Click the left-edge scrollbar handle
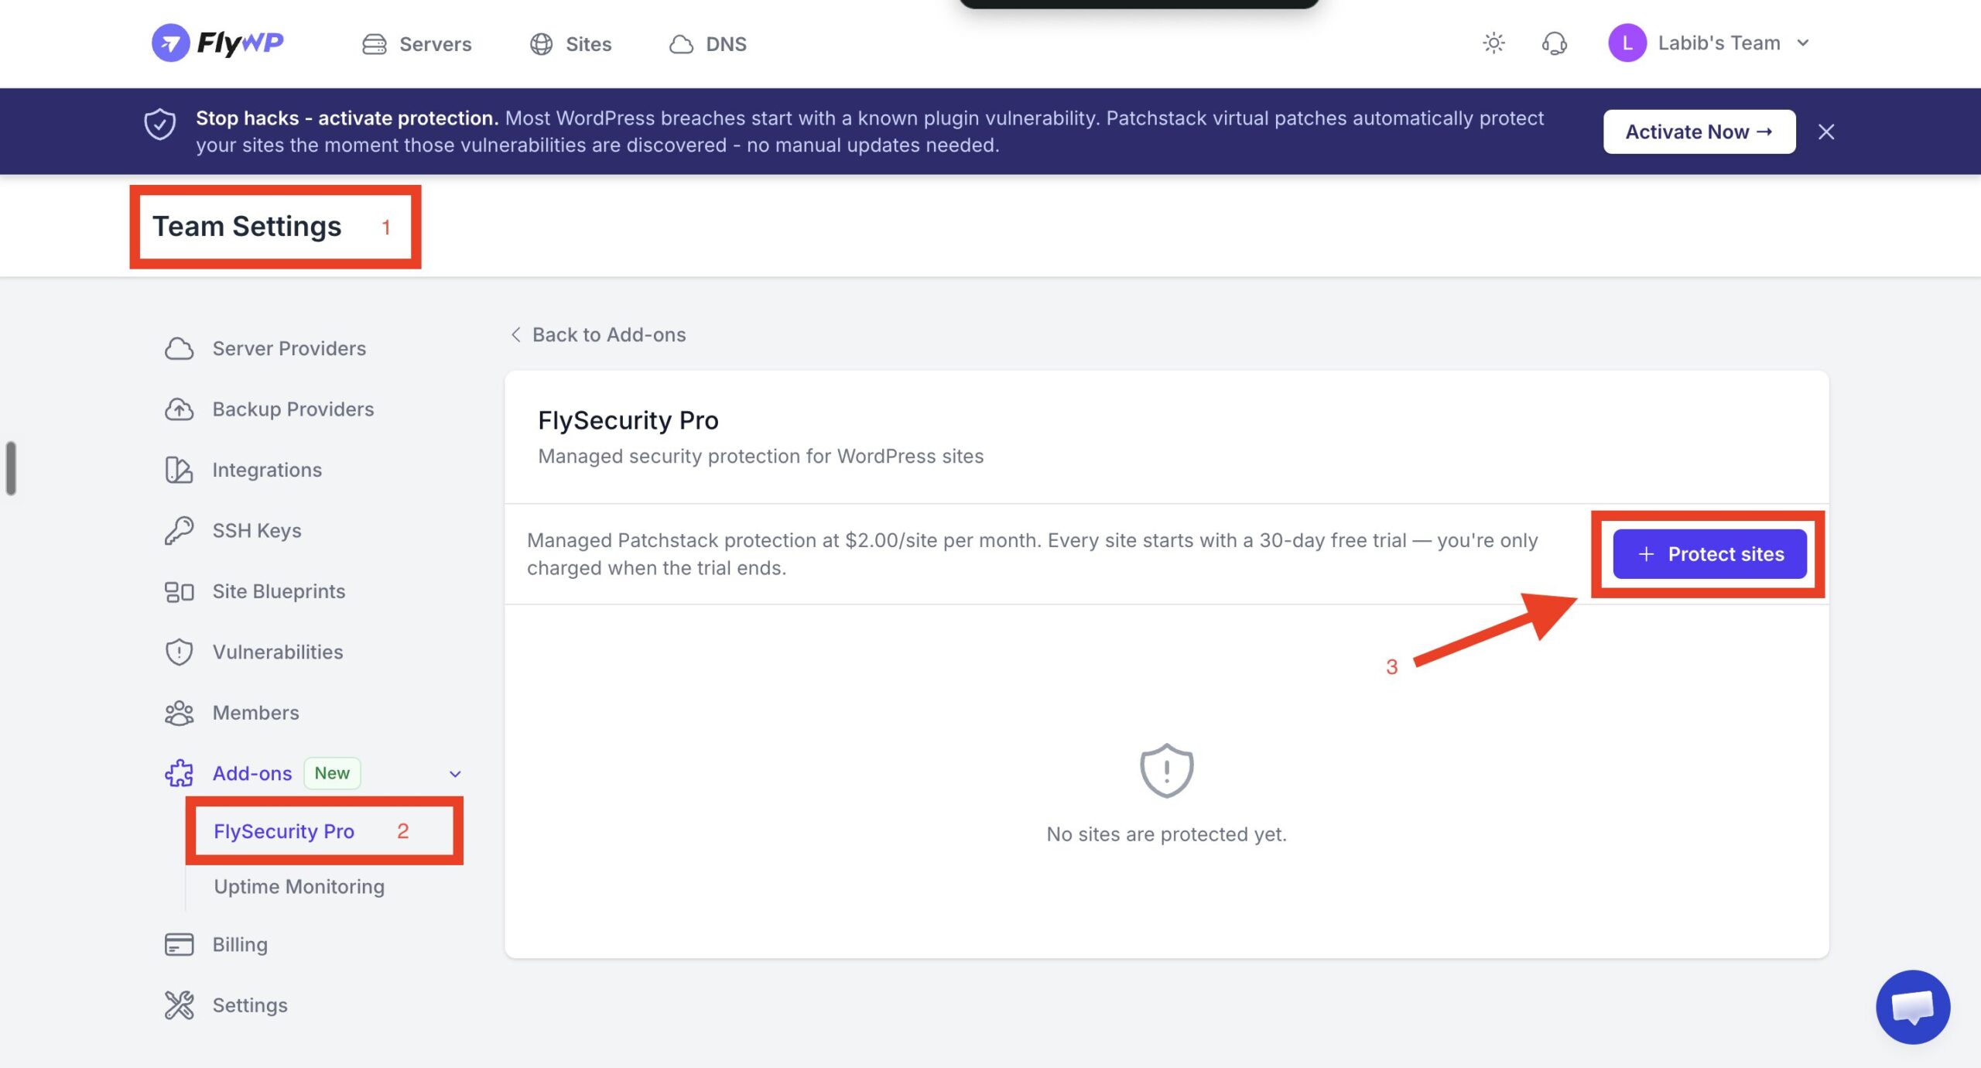This screenshot has height=1068, width=1981. tap(11, 467)
